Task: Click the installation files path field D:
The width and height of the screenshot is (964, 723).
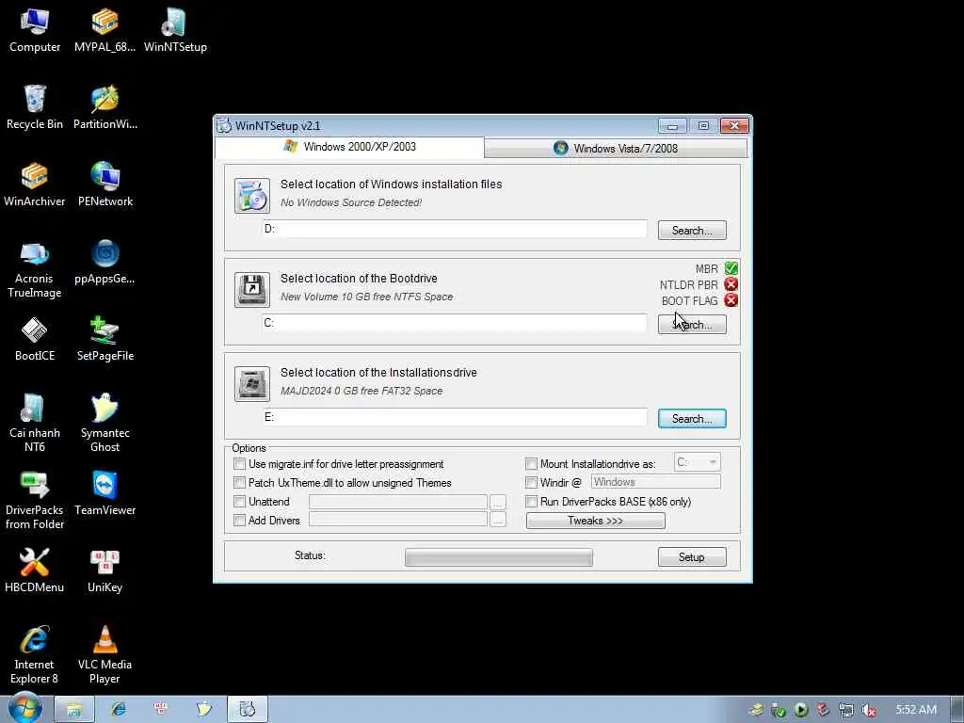Action: click(455, 229)
